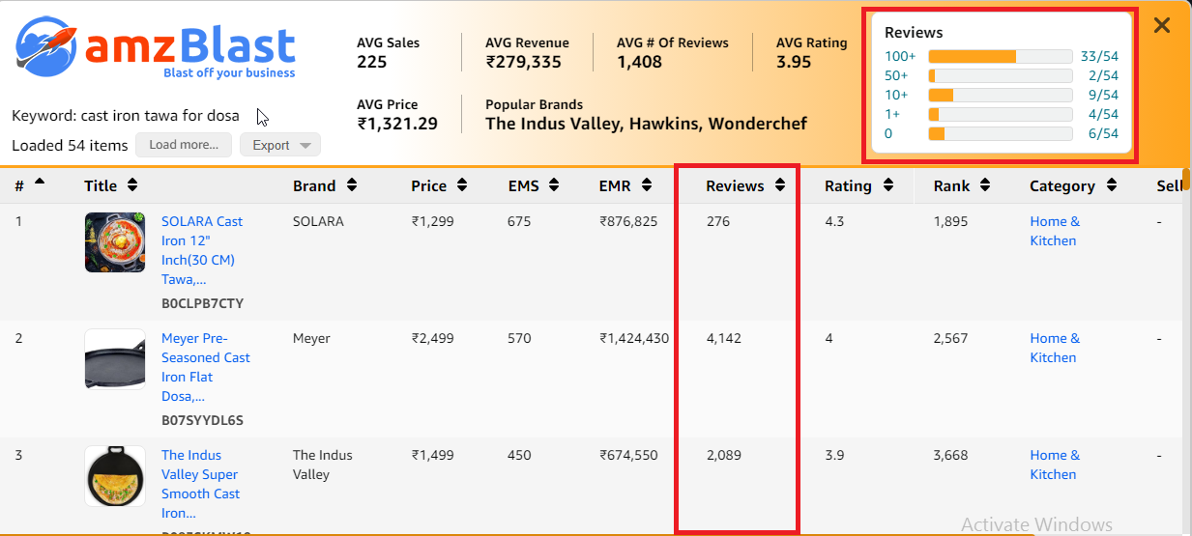1192x536 pixels.
Task: Sort table by Category column
Action: pyautogui.click(x=1112, y=185)
